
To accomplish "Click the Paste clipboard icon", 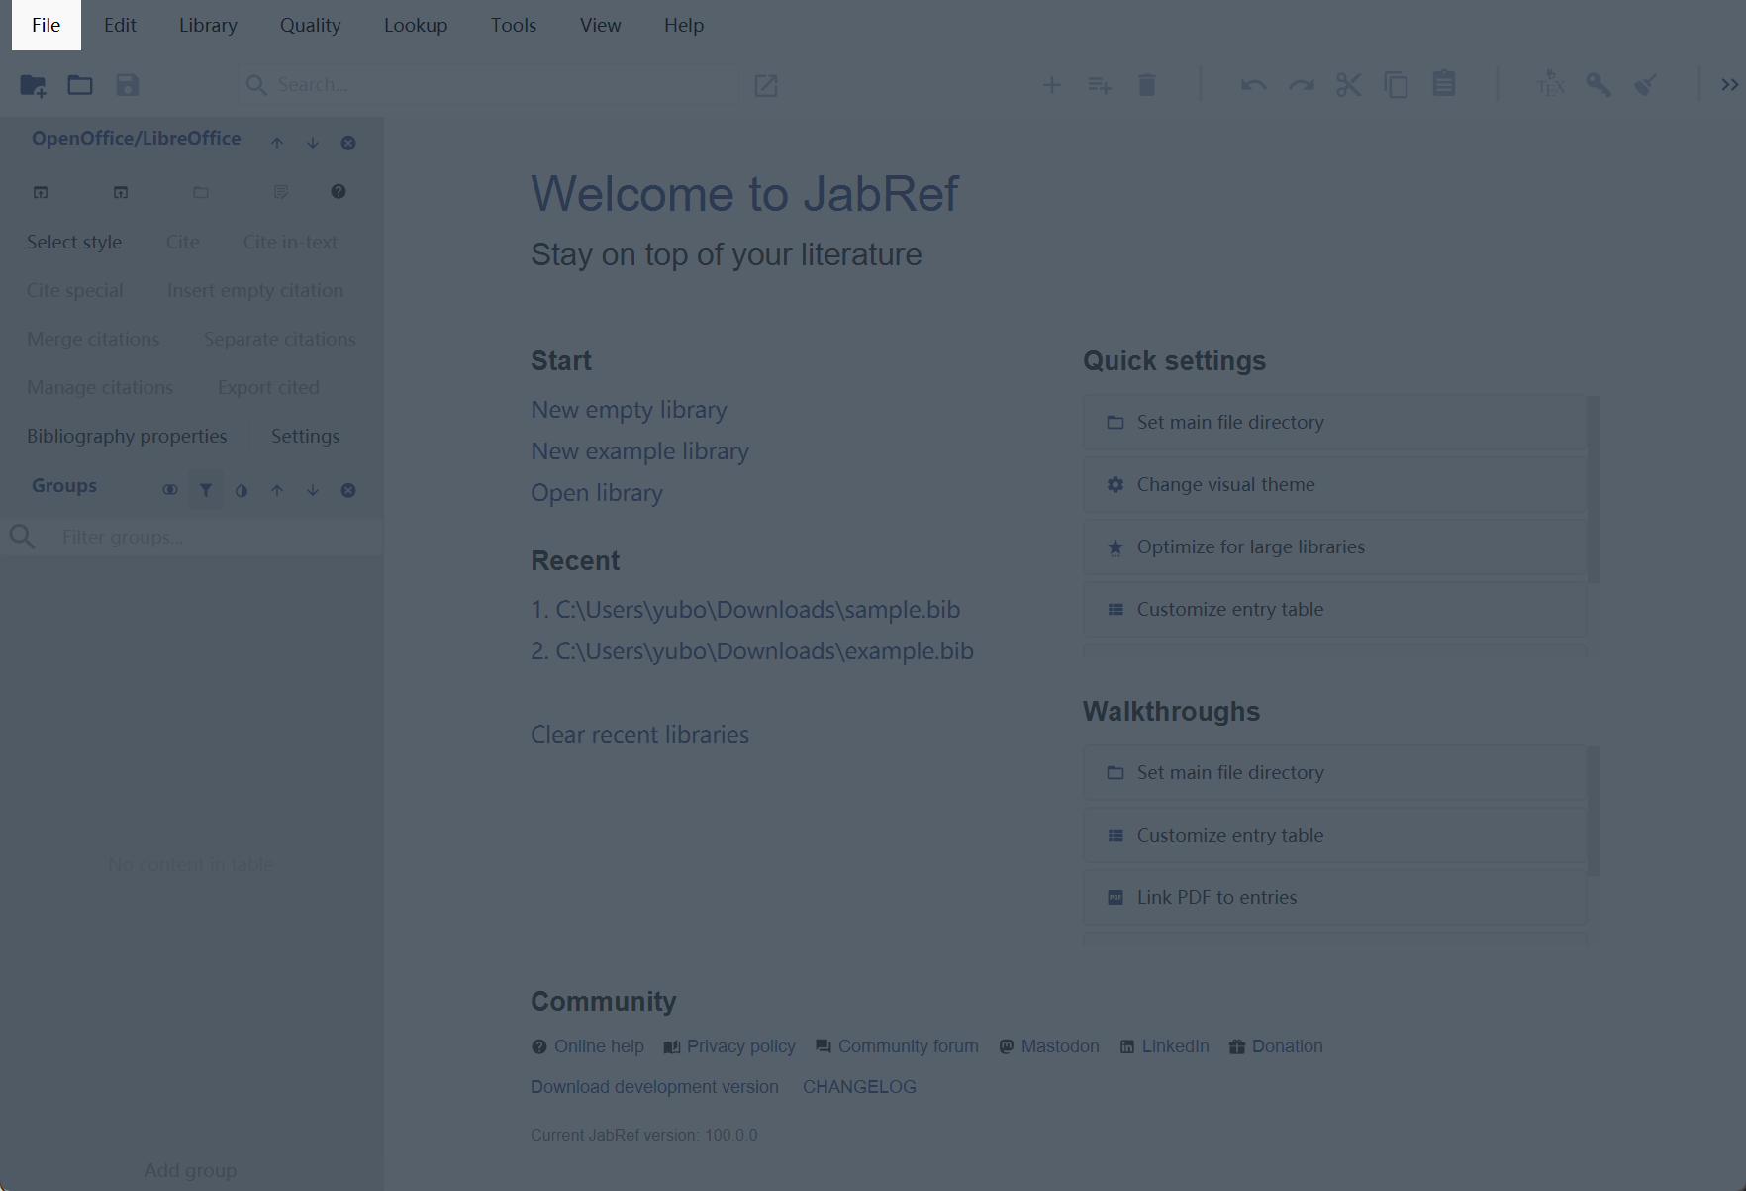I will (1444, 84).
